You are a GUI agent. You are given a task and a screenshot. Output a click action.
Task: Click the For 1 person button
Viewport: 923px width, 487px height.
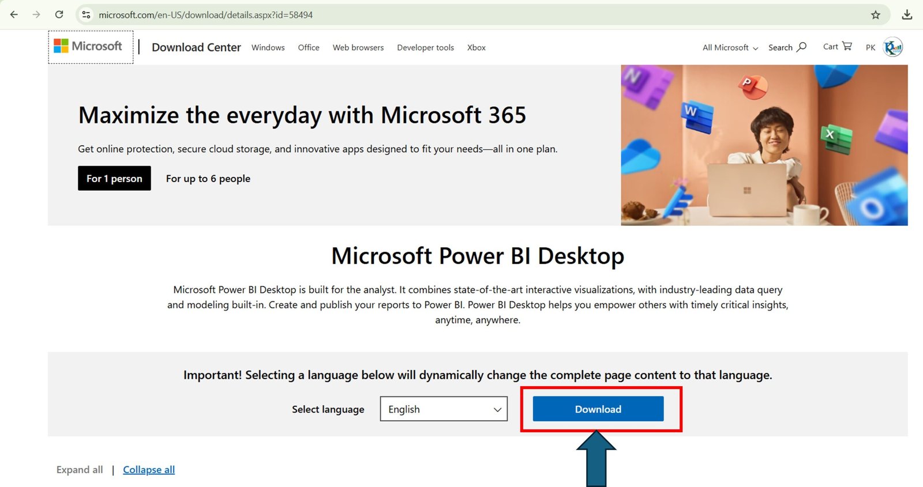point(114,178)
